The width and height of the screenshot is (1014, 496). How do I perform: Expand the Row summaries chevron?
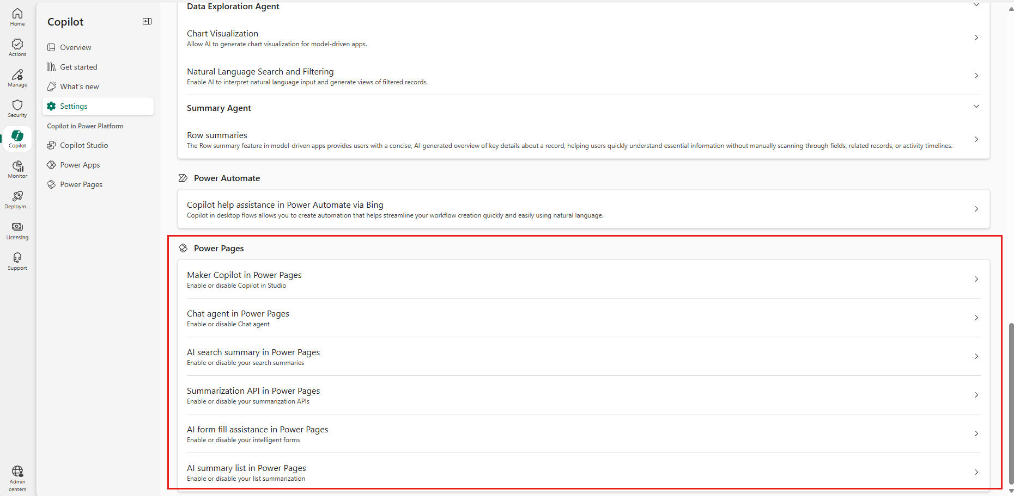click(976, 139)
